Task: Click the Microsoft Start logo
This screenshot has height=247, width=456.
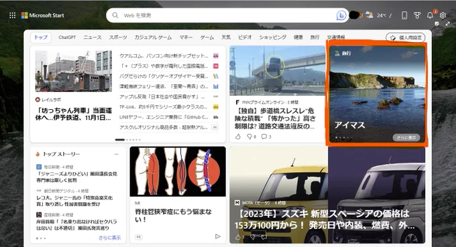Action: click(x=43, y=15)
